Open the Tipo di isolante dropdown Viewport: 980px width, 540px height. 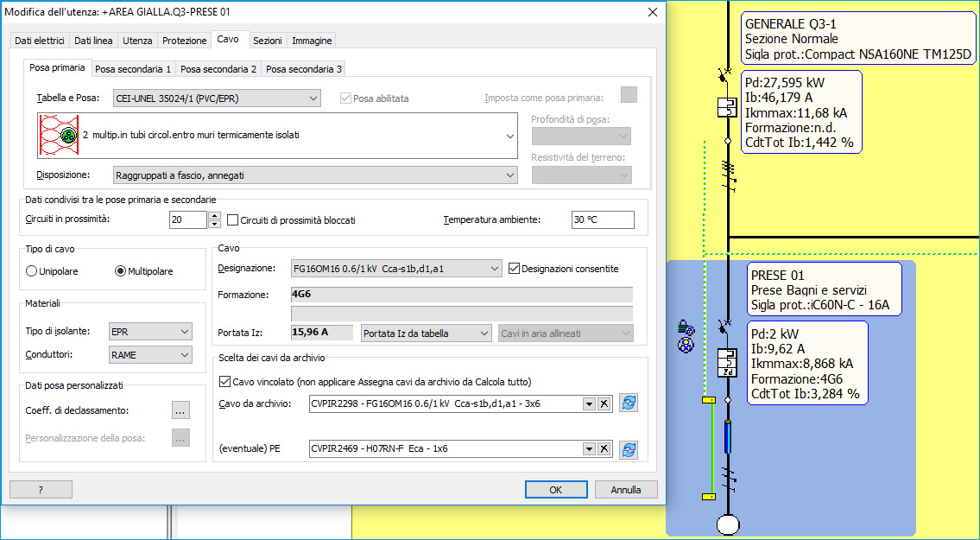150,332
